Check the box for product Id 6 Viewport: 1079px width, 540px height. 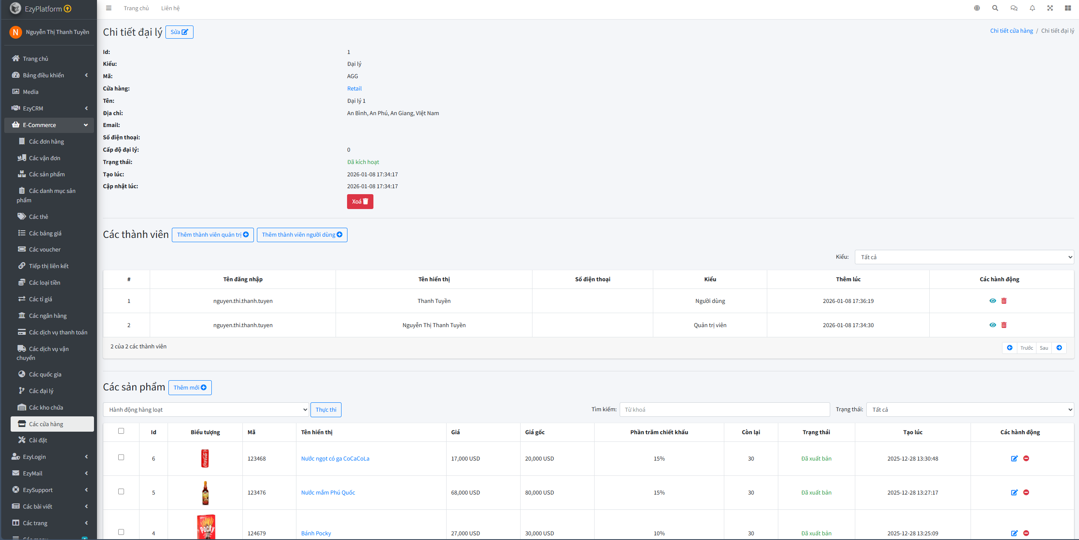tap(121, 458)
